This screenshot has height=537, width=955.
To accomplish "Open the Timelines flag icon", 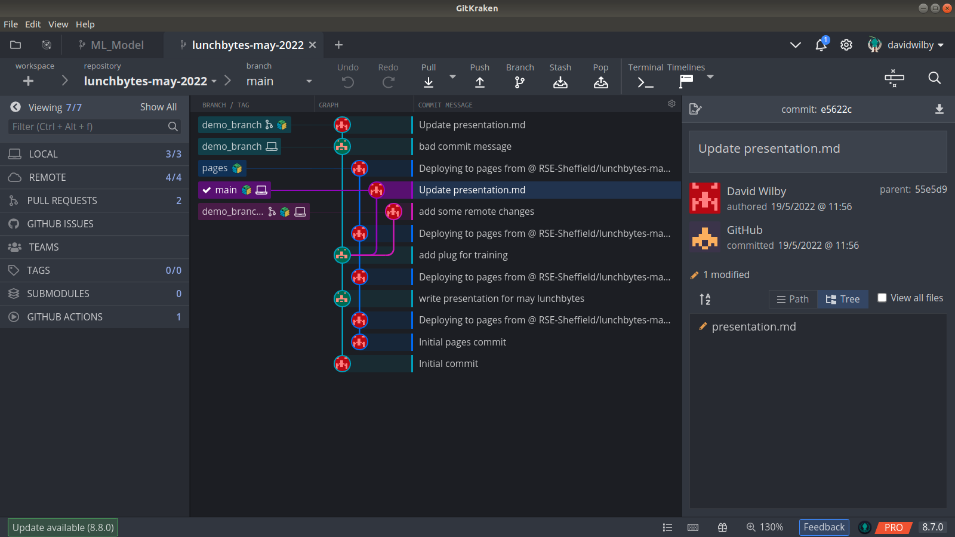I will click(x=686, y=81).
